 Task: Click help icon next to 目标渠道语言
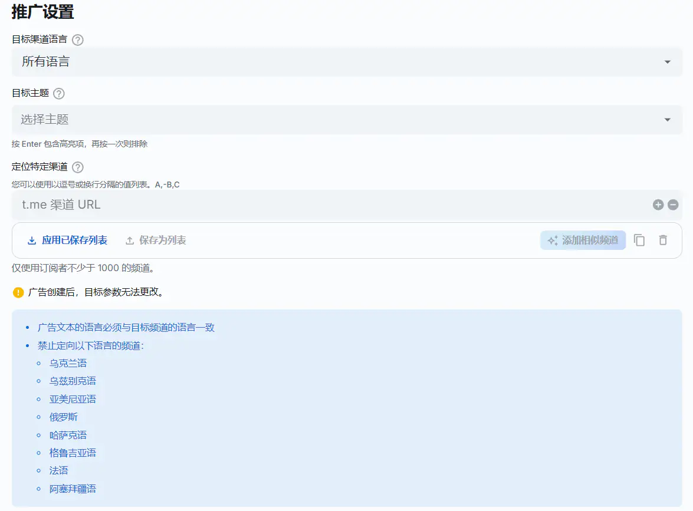(x=78, y=39)
